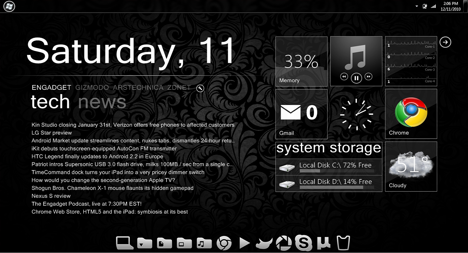Show hidden system tray icons
This screenshot has width=468, height=253.
click(x=417, y=6)
